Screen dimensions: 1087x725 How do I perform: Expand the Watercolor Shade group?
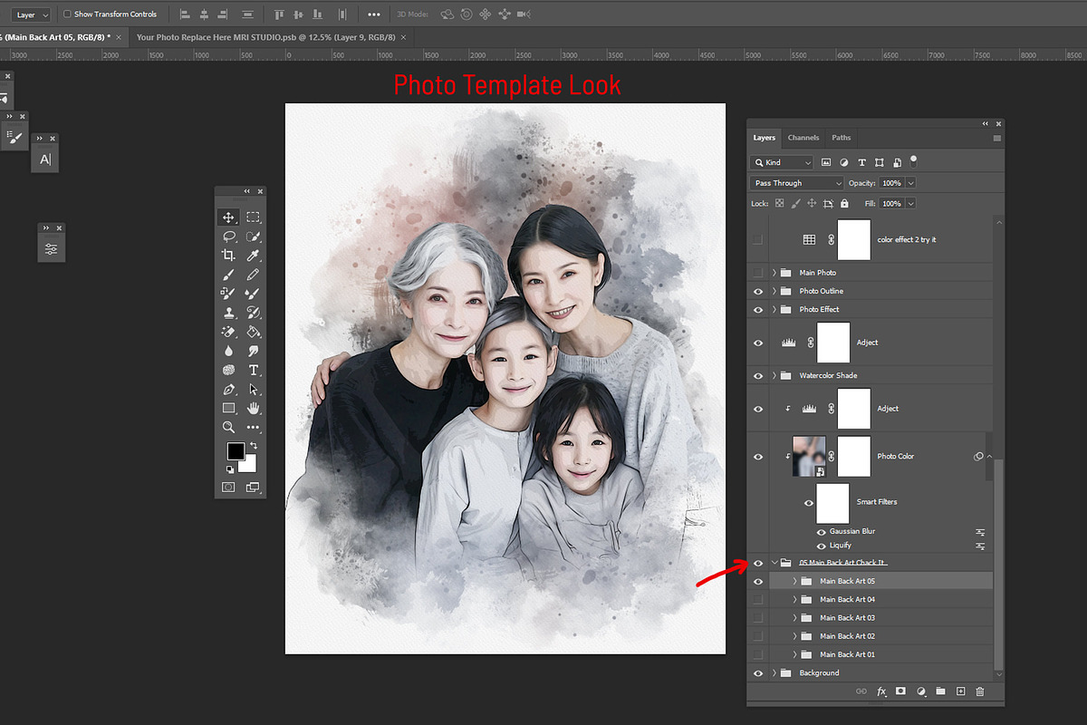(774, 375)
